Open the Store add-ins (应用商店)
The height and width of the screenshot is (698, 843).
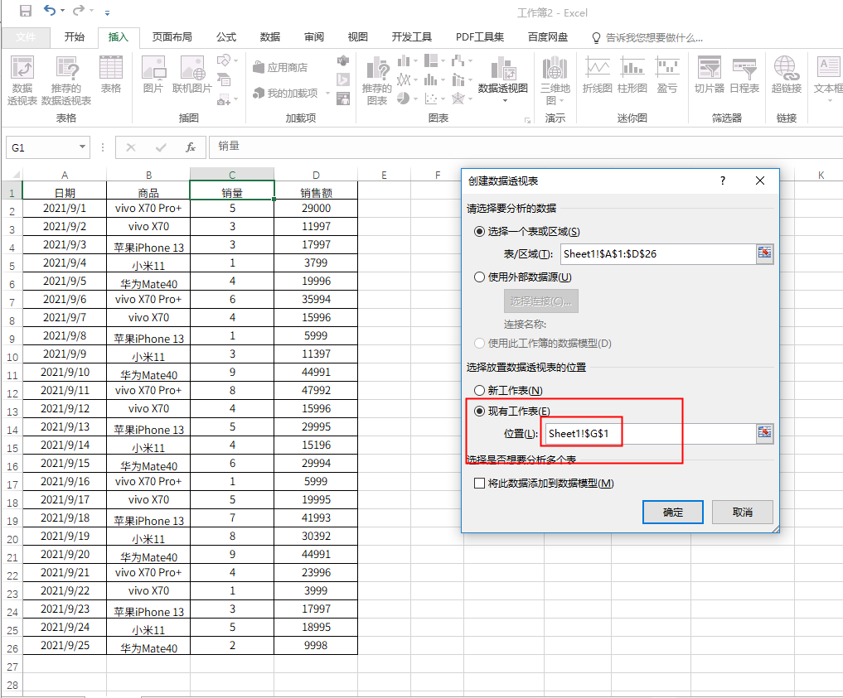pos(281,68)
